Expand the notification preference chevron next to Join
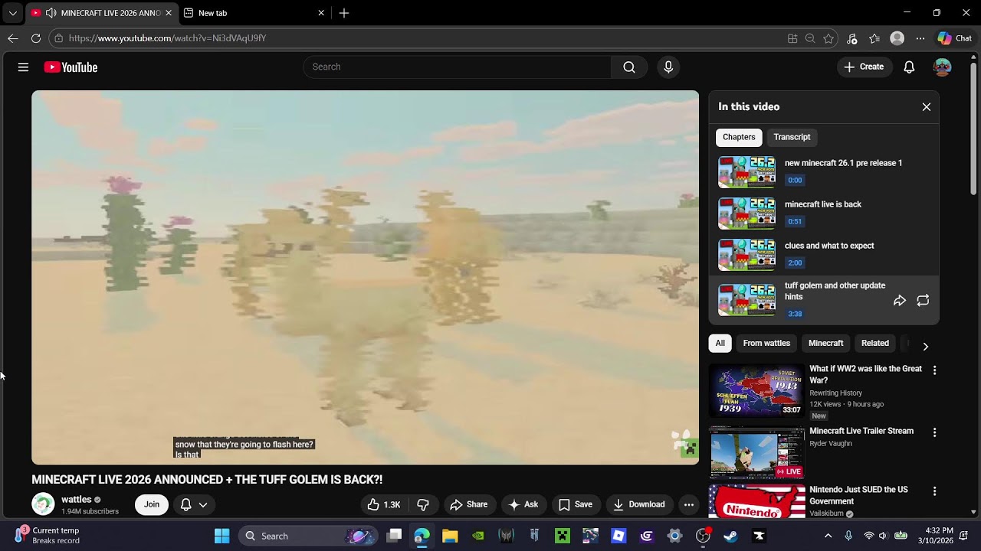This screenshot has height=551, width=981. pyautogui.click(x=203, y=504)
